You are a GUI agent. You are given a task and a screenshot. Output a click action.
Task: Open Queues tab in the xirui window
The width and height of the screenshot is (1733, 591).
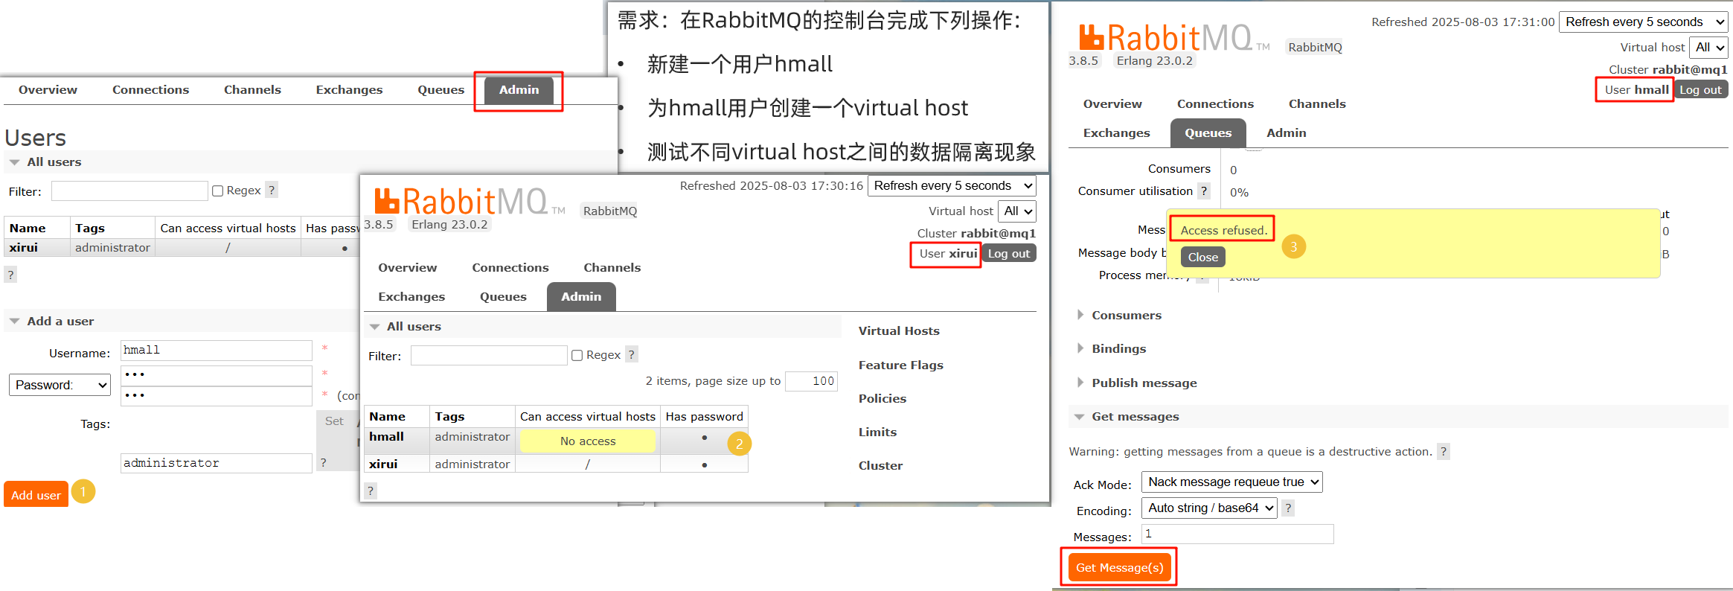click(503, 297)
